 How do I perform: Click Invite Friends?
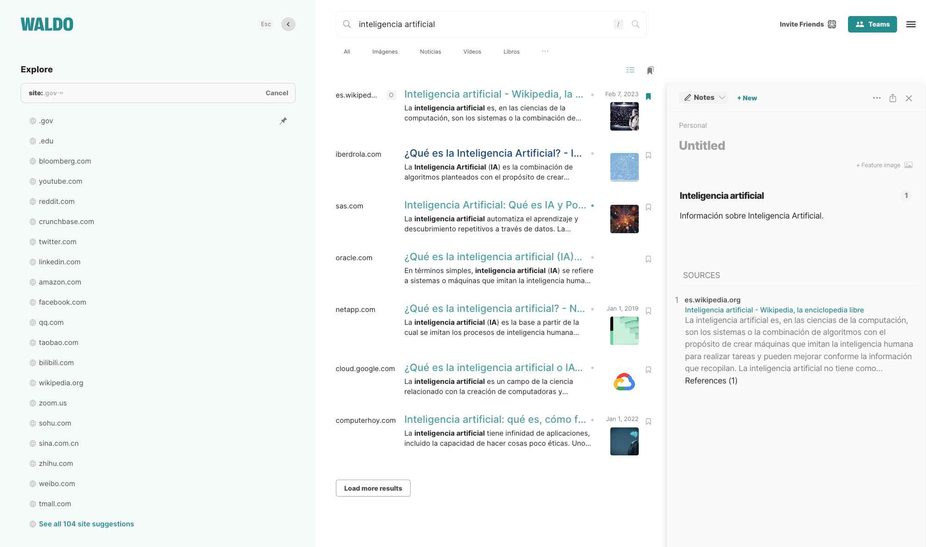click(801, 24)
